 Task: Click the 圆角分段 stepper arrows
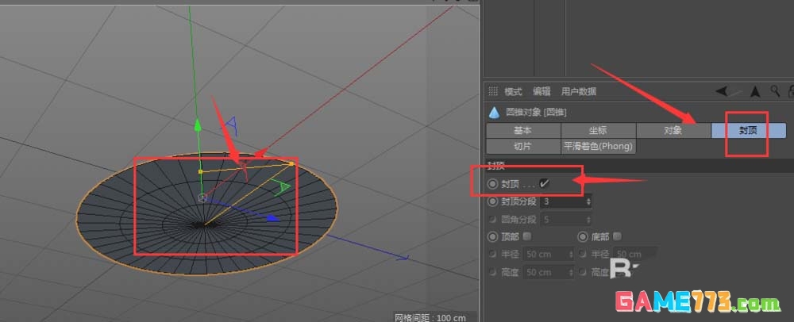(x=588, y=220)
